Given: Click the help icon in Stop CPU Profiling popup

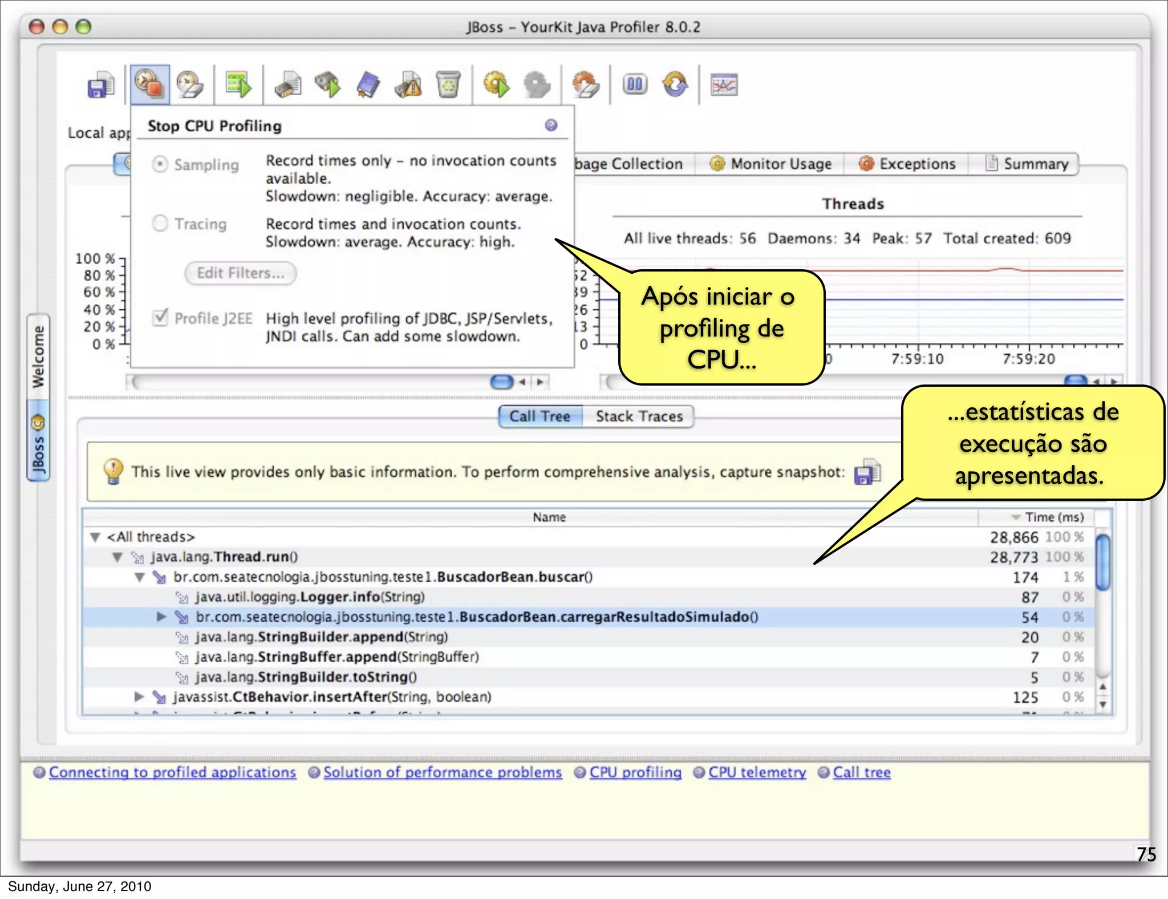Looking at the screenshot, I should [551, 125].
